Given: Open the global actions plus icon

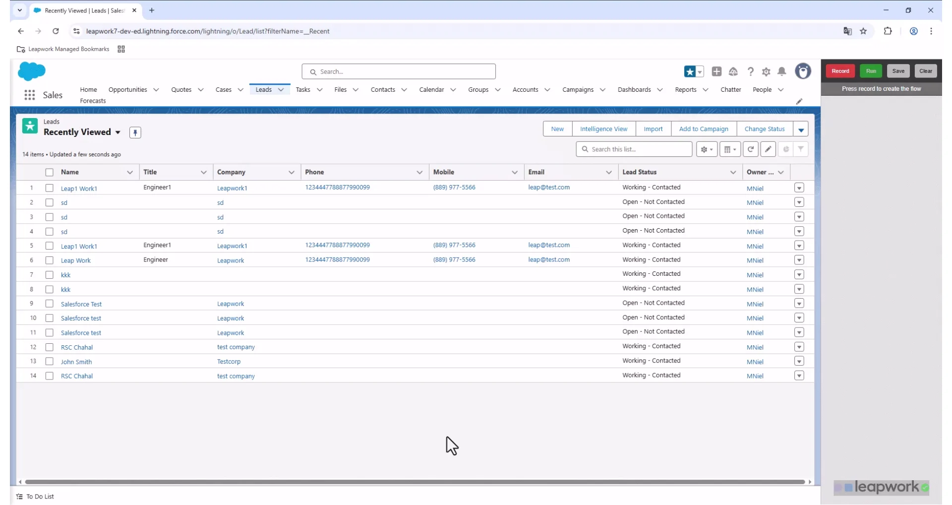Looking at the screenshot, I should point(716,71).
